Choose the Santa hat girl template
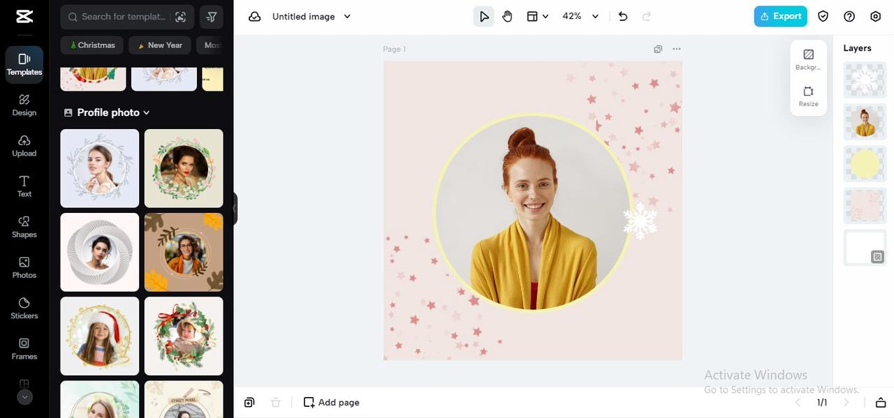The height and width of the screenshot is (418, 894). point(100,336)
